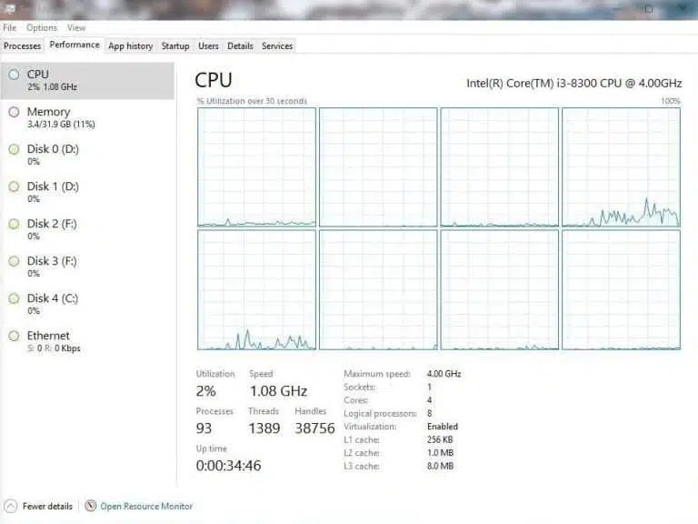Open the Options menu
698x524 pixels.
(42, 27)
